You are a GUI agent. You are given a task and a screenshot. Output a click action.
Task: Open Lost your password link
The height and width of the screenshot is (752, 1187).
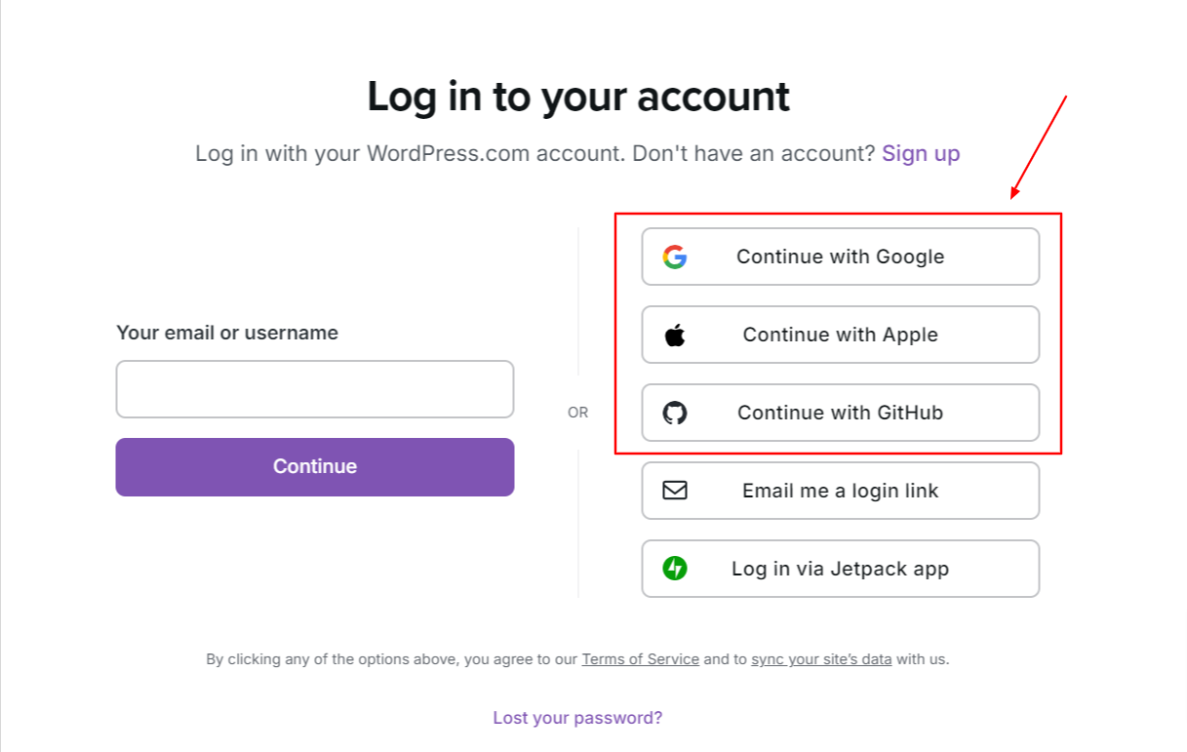[x=577, y=717]
